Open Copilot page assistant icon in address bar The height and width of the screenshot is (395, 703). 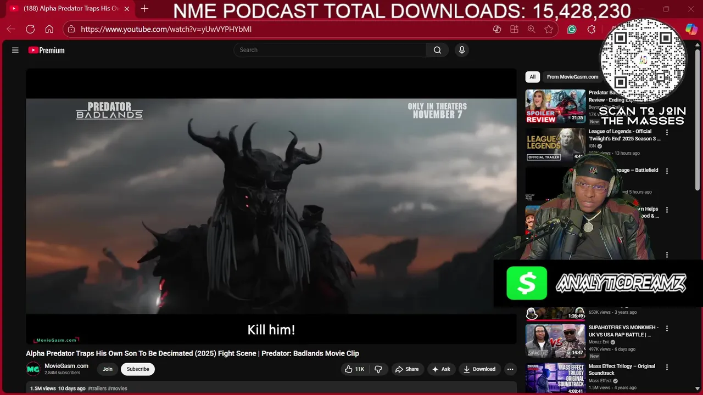(x=497, y=29)
